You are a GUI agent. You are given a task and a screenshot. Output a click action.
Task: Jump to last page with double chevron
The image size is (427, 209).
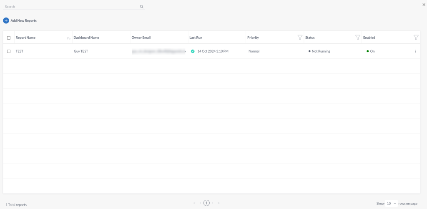(x=219, y=203)
